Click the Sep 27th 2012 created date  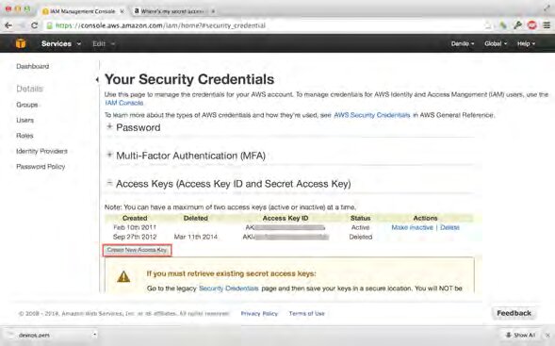click(x=135, y=237)
